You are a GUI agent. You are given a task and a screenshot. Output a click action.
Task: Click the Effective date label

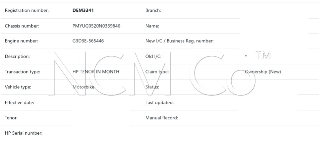click(19, 102)
